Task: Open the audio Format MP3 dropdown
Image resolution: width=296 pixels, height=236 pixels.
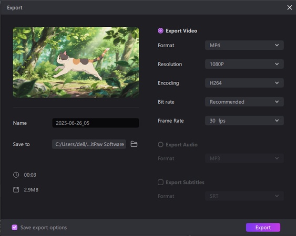Action: click(x=244, y=158)
